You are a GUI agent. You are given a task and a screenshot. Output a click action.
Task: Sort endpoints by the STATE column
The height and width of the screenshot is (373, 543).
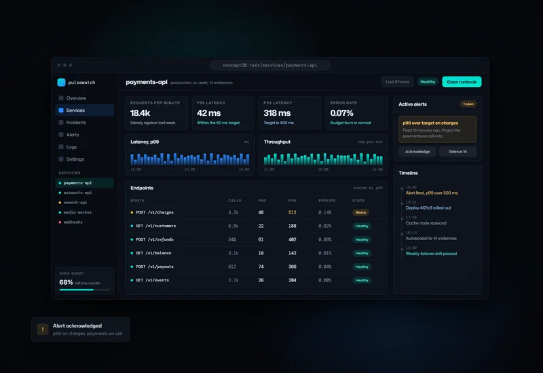point(358,201)
